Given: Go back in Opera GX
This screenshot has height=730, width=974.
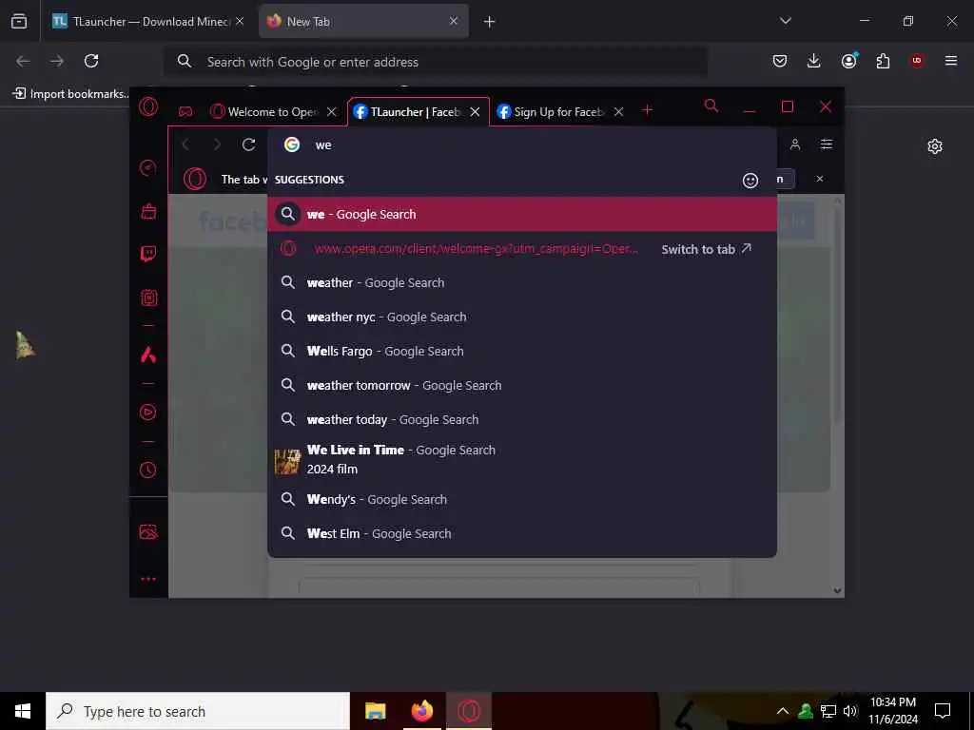Looking at the screenshot, I should 185,144.
